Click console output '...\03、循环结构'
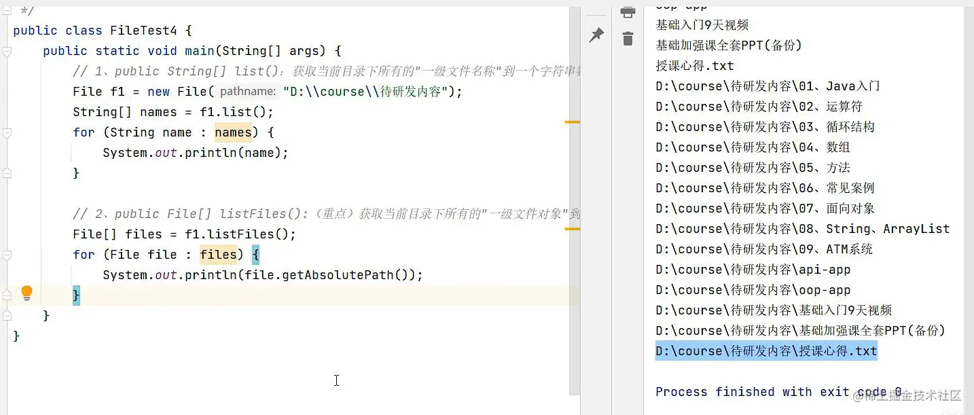The image size is (974, 415). (x=765, y=127)
